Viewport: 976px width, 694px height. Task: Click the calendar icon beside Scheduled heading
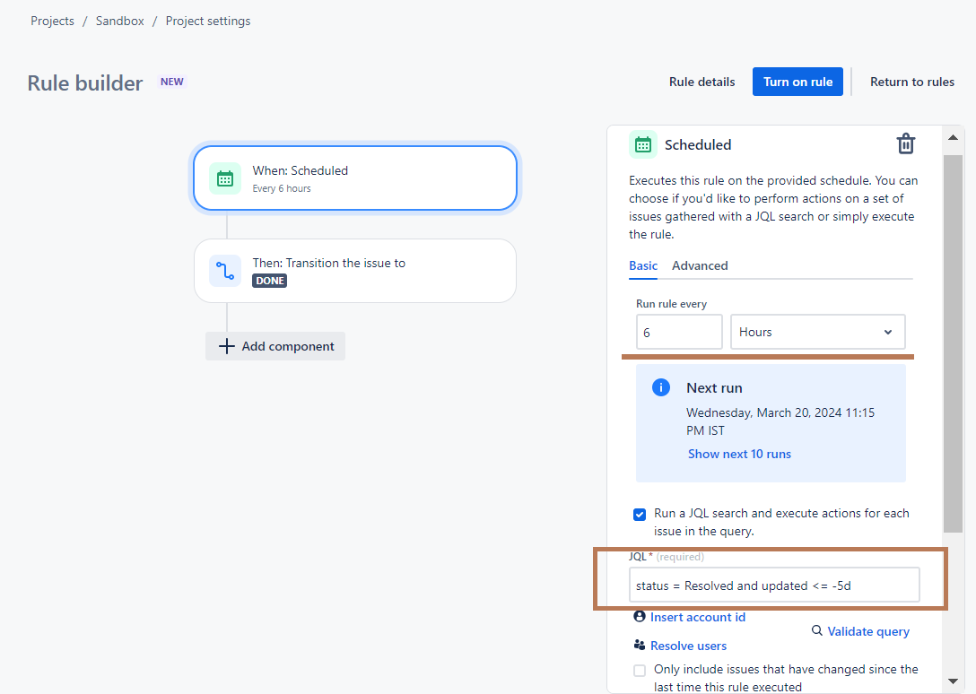point(642,143)
